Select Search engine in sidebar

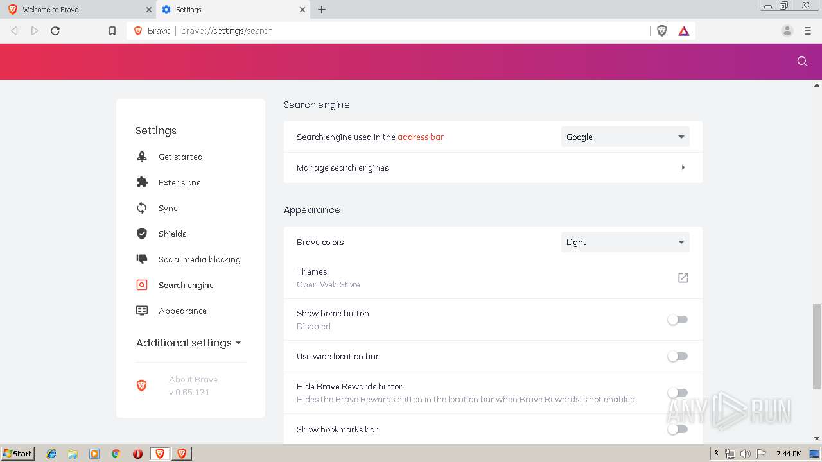tap(186, 285)
